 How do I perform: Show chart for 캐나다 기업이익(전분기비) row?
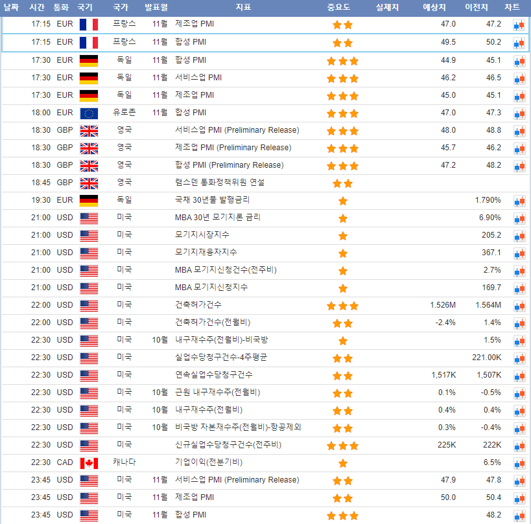519,463
